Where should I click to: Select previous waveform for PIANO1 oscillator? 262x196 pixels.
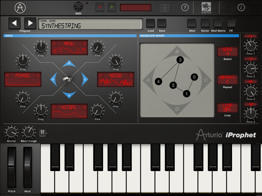point(7,76)
